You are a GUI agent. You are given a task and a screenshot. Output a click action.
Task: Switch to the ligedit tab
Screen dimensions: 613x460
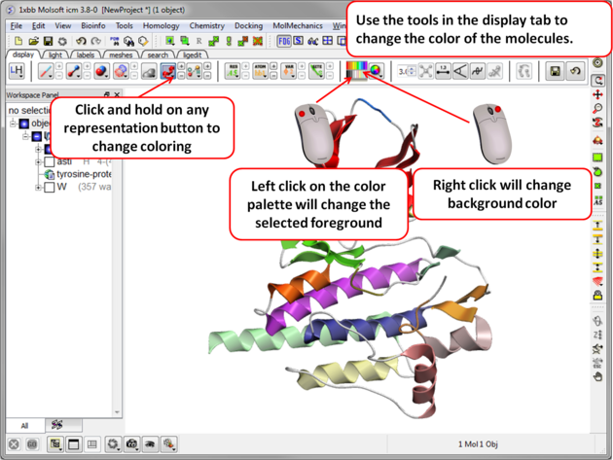(x=193, y=55)
